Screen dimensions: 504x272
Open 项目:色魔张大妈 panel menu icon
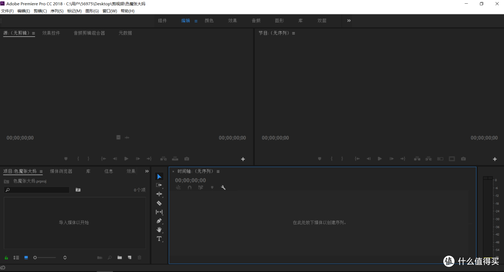click(x=41, y=171)
